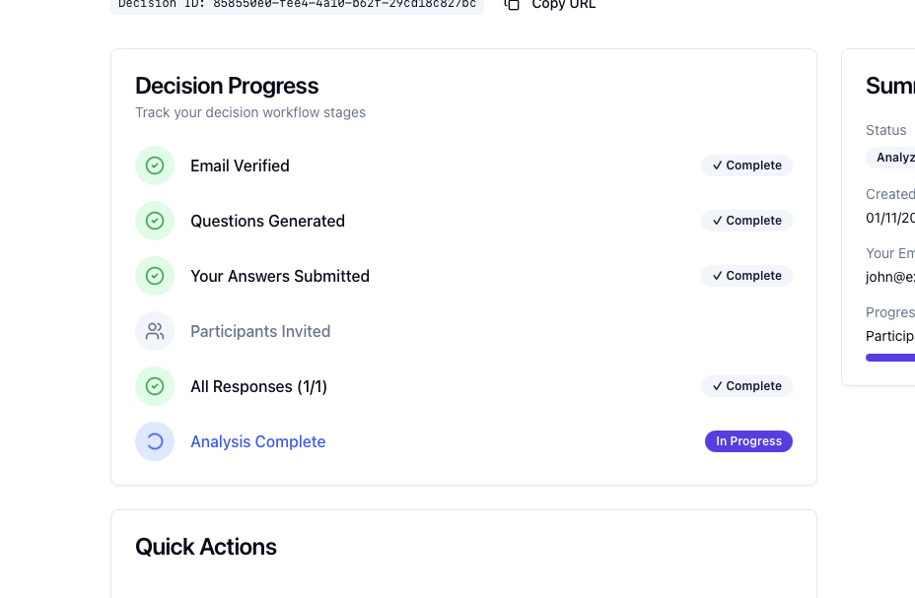Toggle the Complete badge for All Responses
This screenshot has width=915, height=598.
click(746, 386)
